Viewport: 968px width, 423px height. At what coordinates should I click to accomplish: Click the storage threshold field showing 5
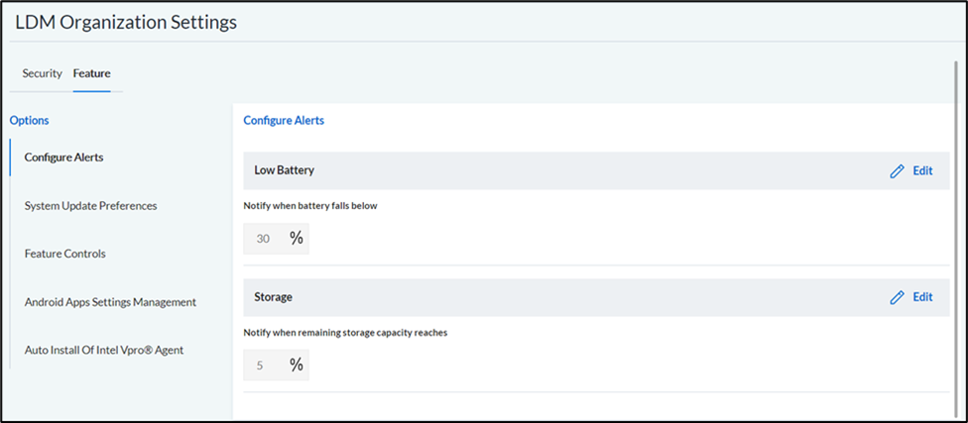point(276,365)
